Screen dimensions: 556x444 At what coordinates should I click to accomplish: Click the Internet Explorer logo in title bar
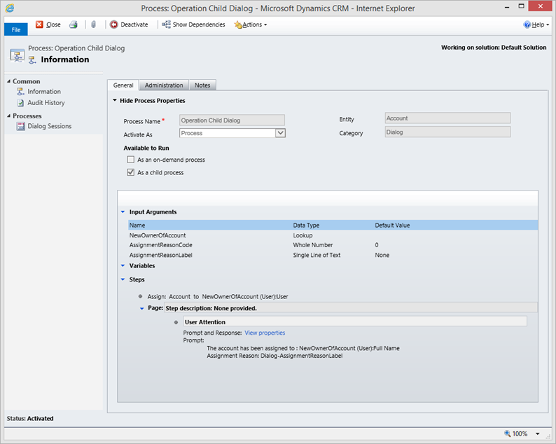(x=10, y=8)
